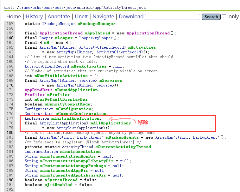Click mInstrumentedAppLibraryDir field name
This screenshot has height=192, width=240.
[73, 175]
